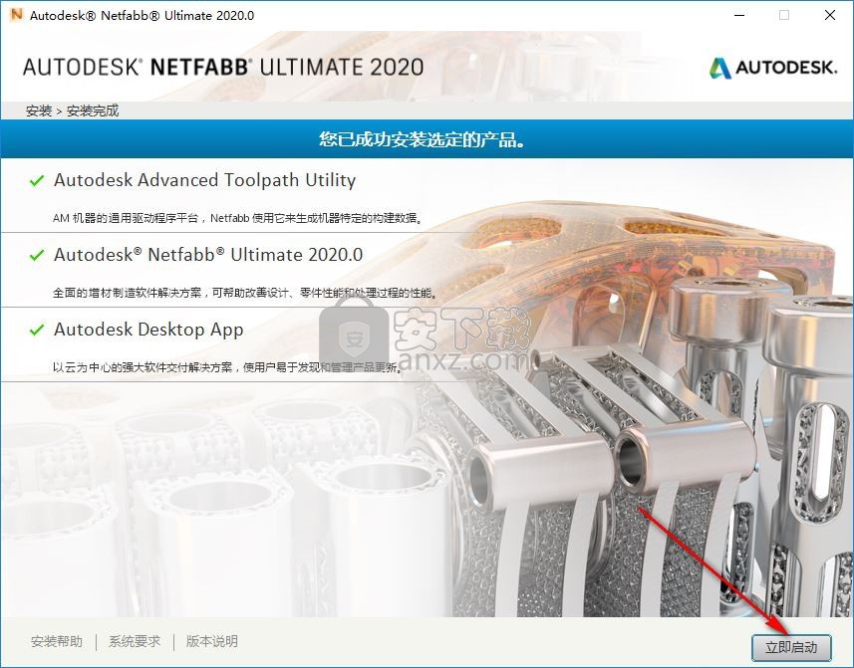The image size is (854, 668).
Task: Click the 立即启动 launch button
Action: coord(791,647)
